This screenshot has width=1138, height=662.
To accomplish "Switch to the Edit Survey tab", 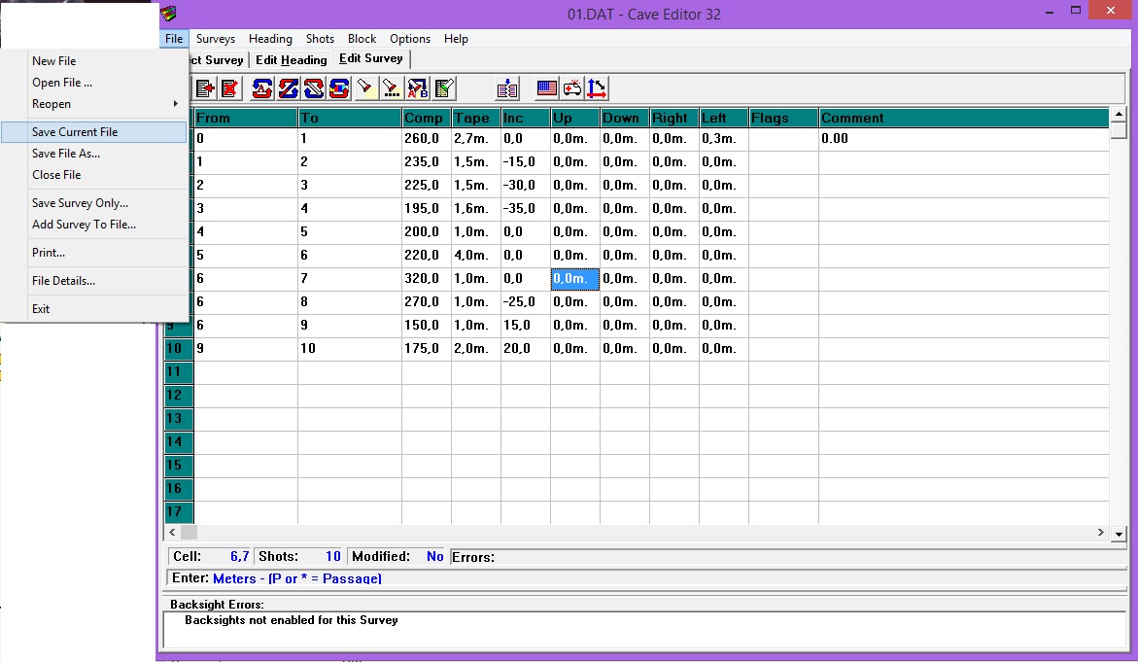I will pos(370,59).
